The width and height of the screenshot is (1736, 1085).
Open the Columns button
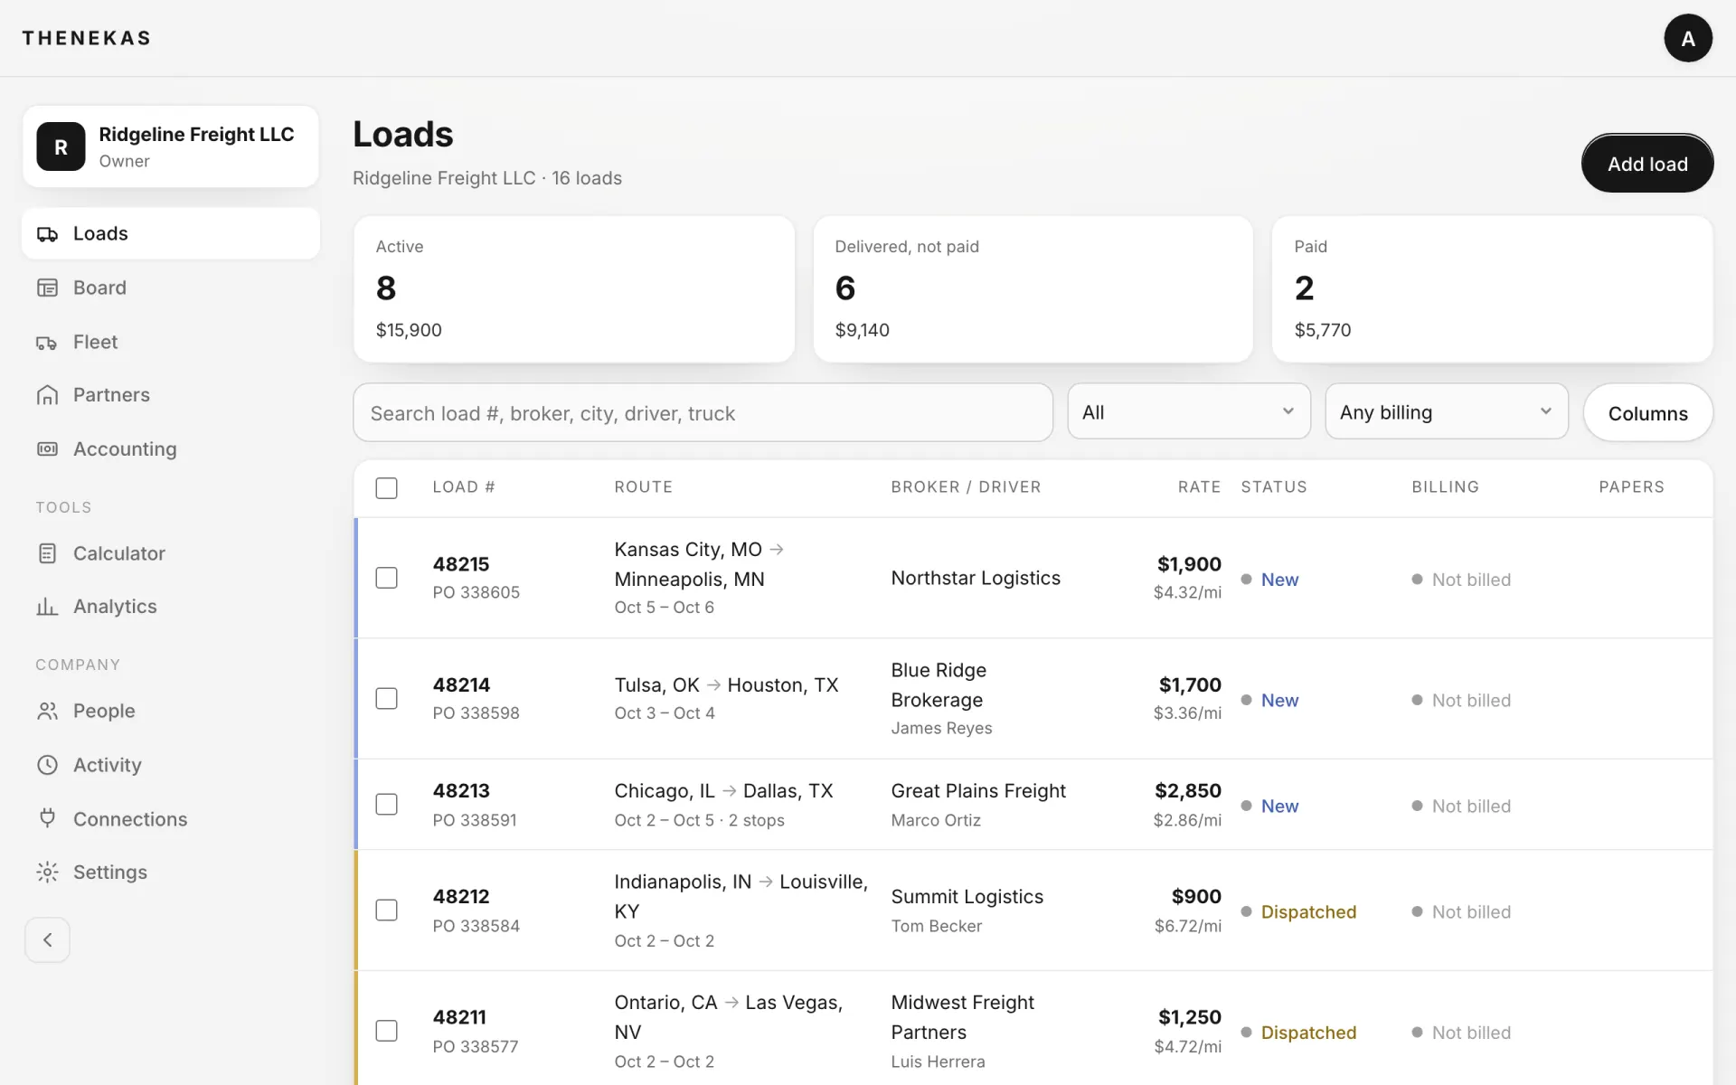click(1647, 413)
